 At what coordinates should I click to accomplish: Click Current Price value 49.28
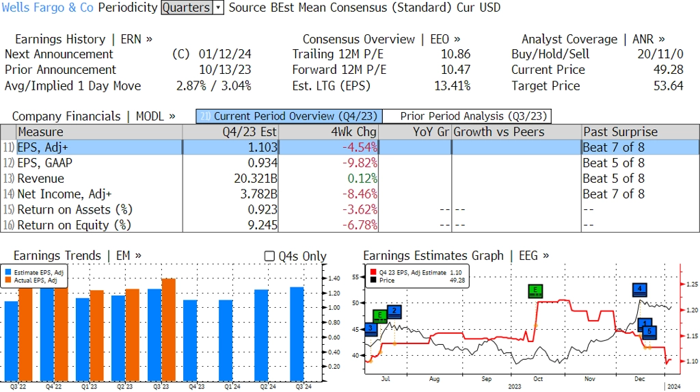(669, 70)
